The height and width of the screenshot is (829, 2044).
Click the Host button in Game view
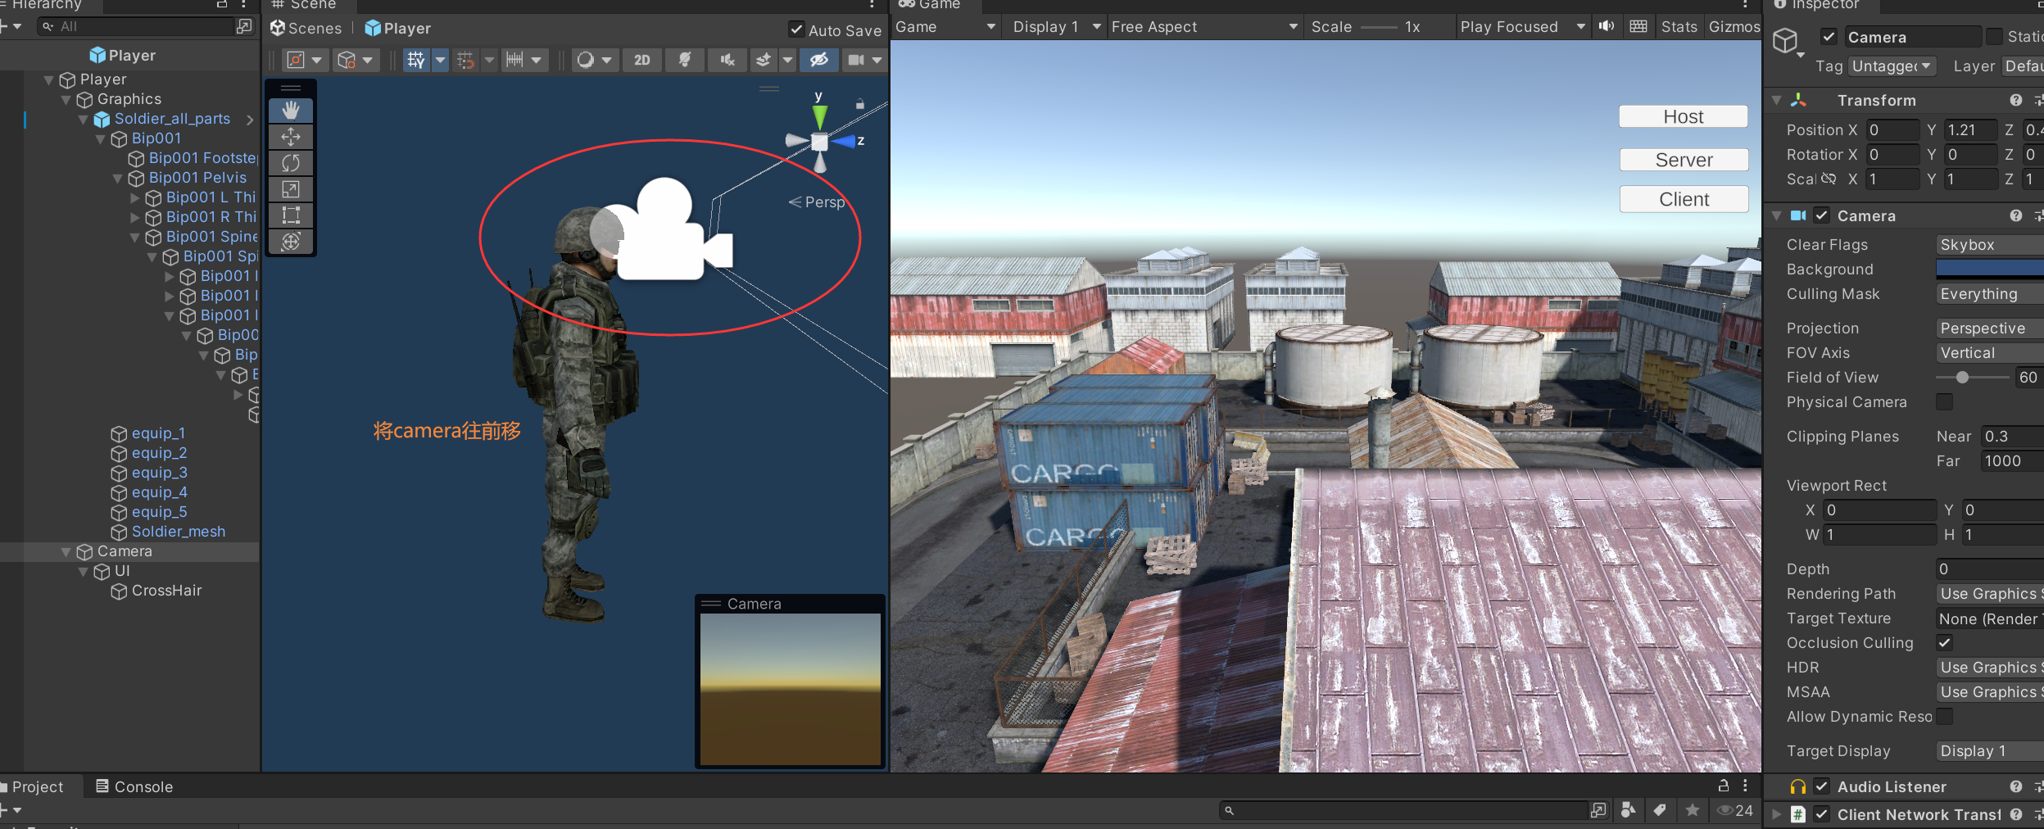tap(1684, 117)
